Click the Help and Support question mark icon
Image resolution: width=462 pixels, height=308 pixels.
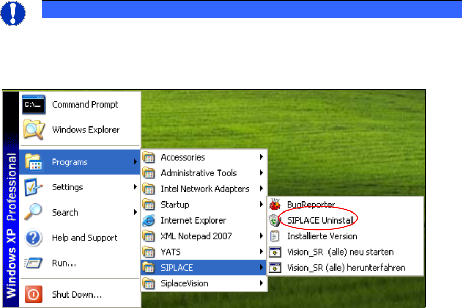(x=33, y=238)
